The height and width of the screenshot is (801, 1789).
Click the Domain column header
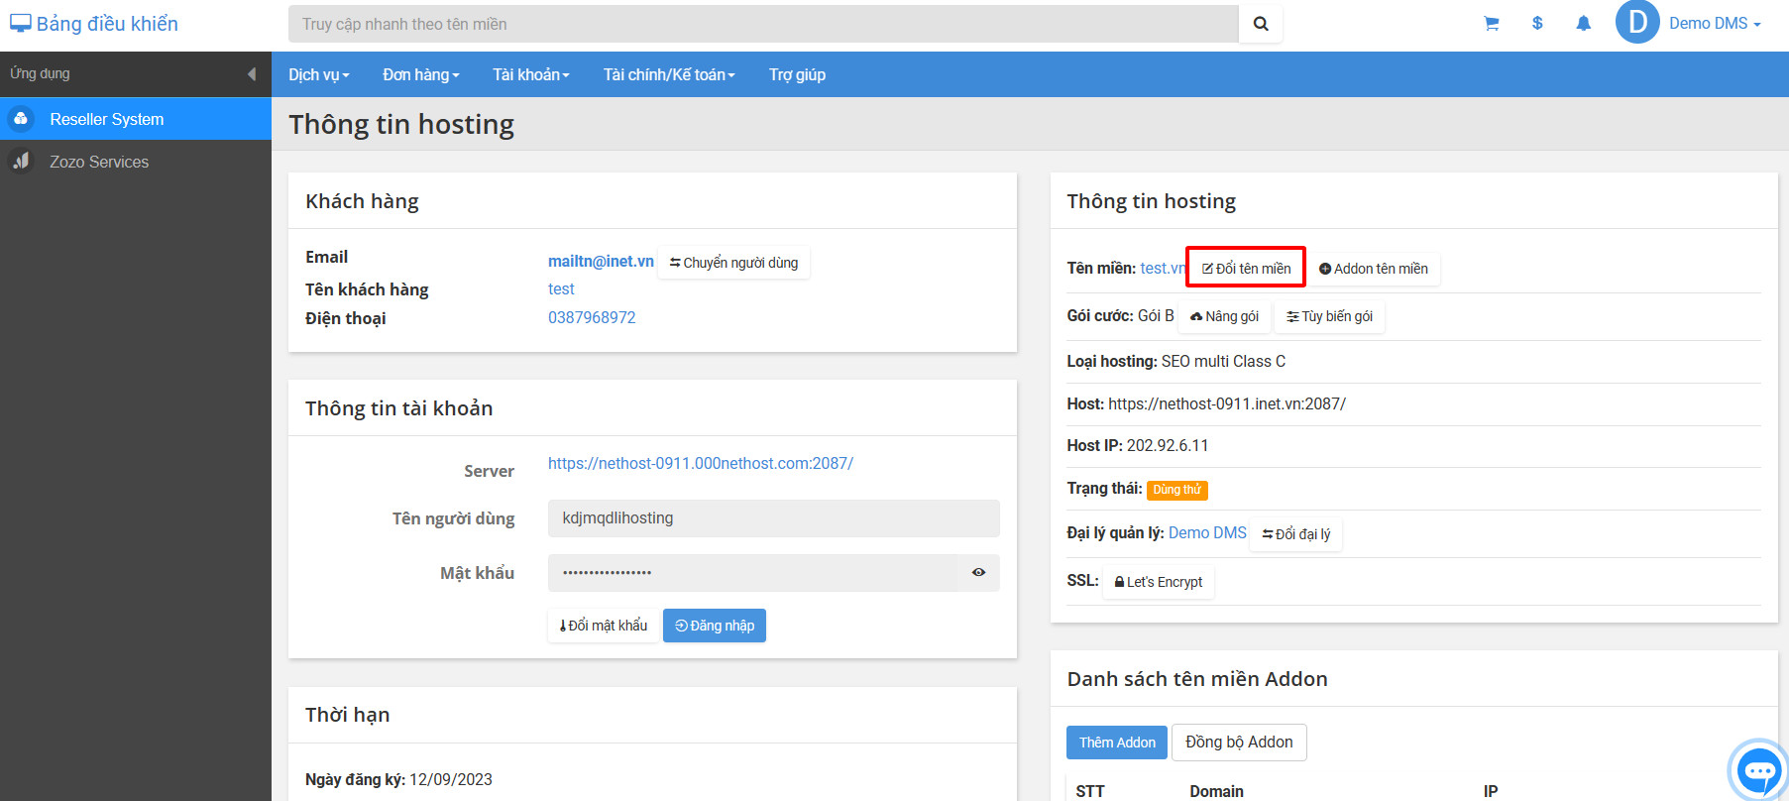pos(1216,791)
